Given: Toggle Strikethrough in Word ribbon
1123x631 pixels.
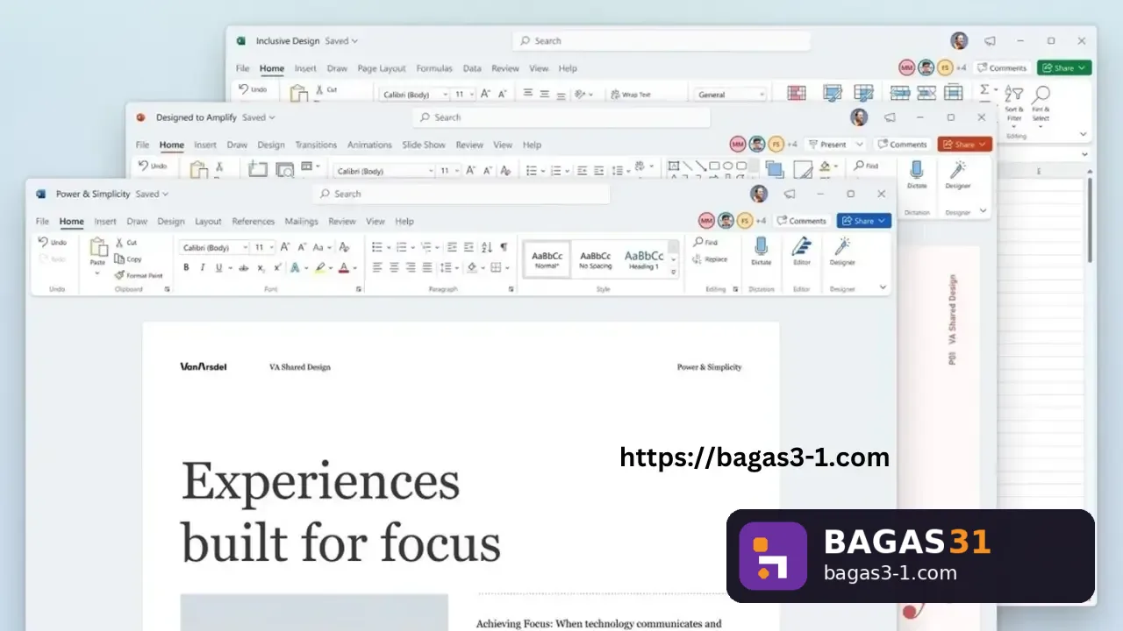Looking at the screenshot, I should tap(243, 267).
